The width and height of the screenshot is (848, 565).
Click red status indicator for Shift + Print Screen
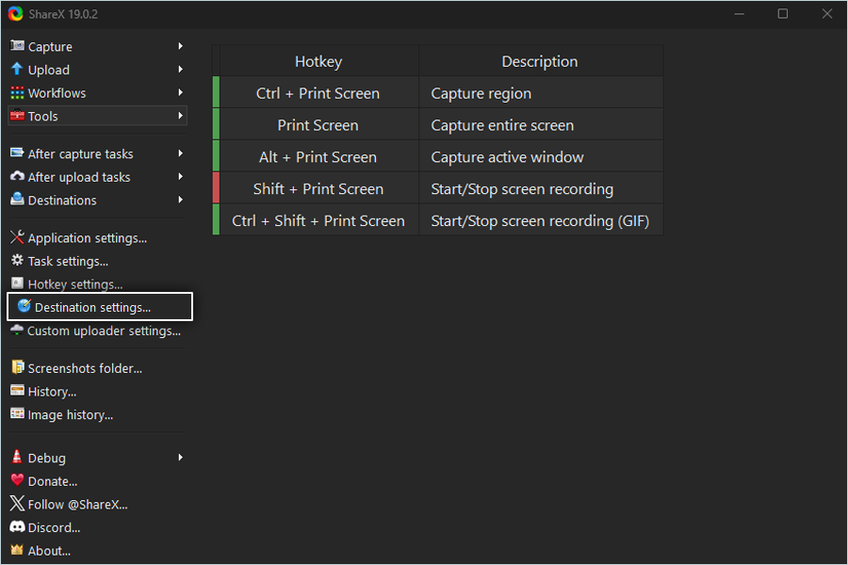click(x=216, y=188)
